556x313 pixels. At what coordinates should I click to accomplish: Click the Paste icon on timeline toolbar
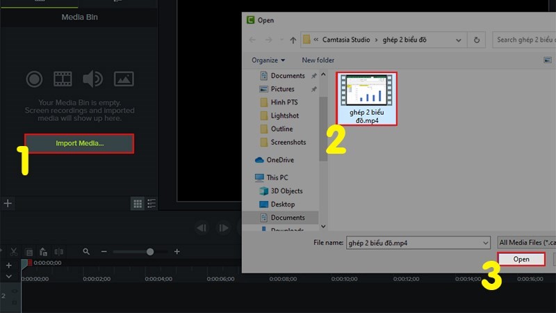point(43,252)
